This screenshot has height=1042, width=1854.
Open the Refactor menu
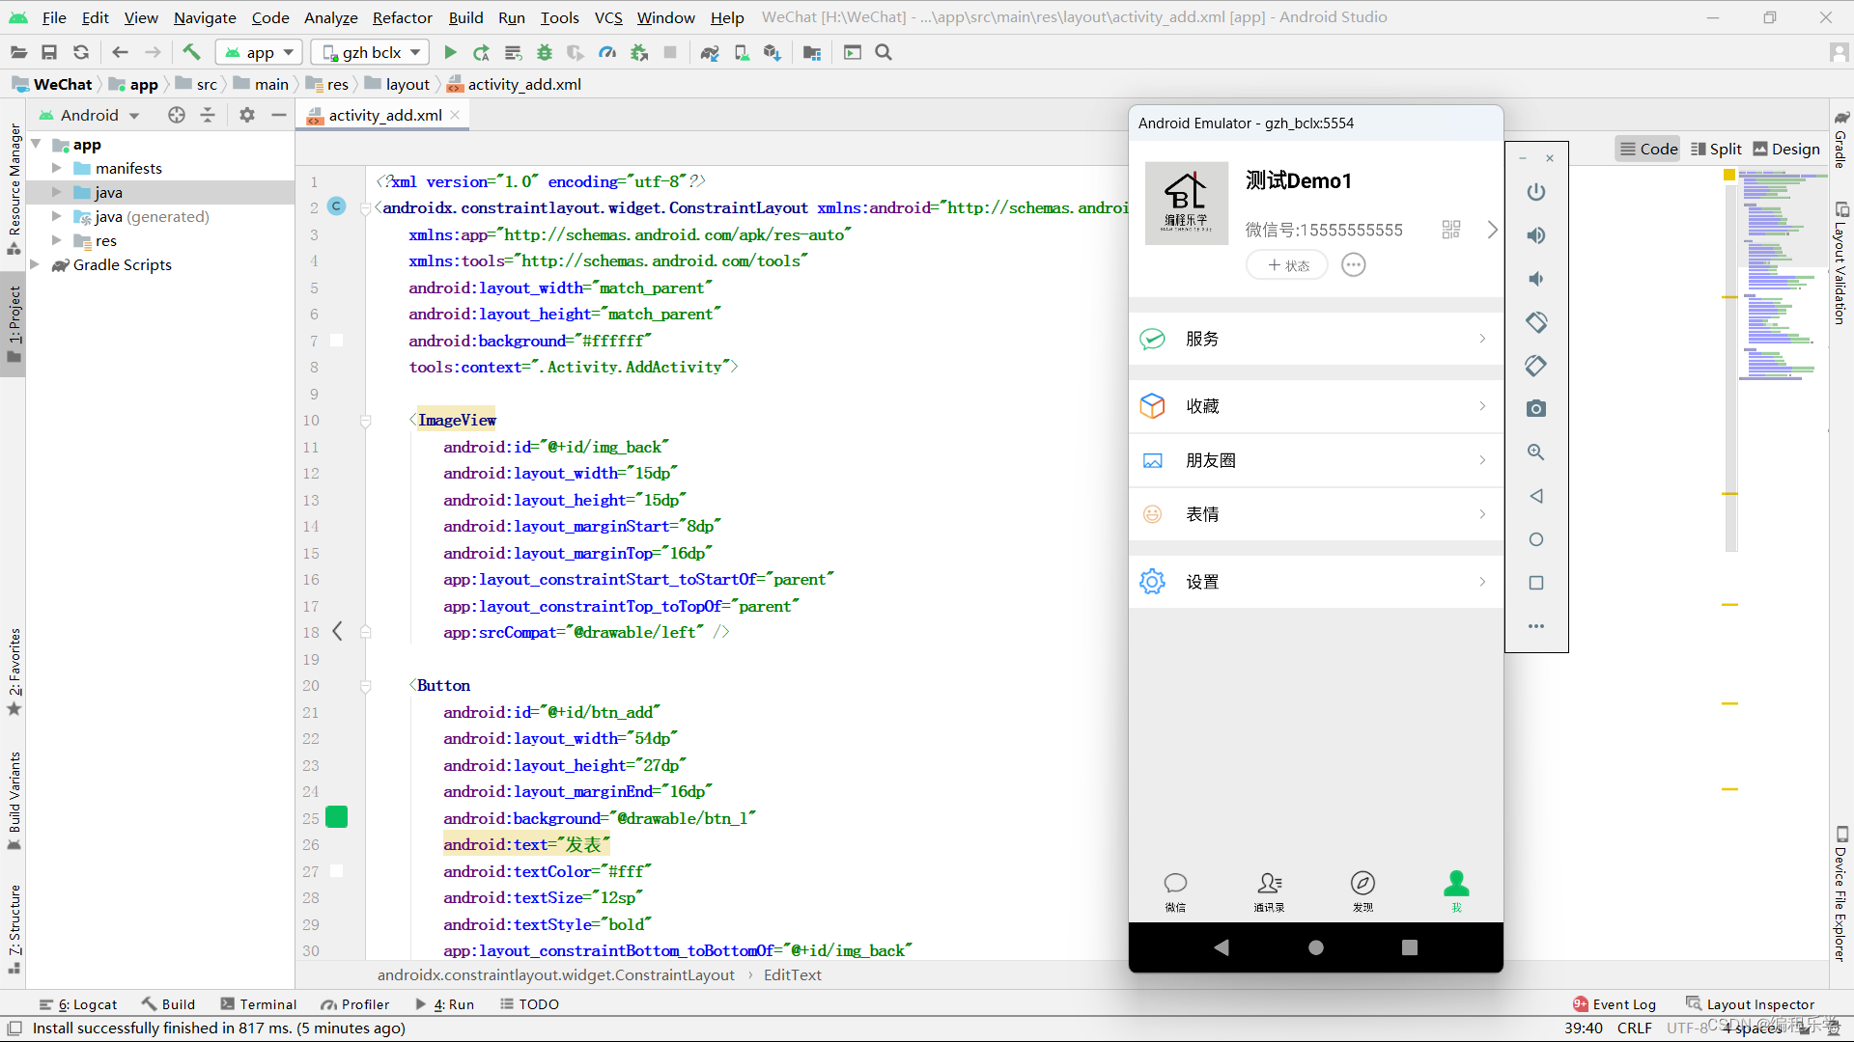(x=402, y=17)
